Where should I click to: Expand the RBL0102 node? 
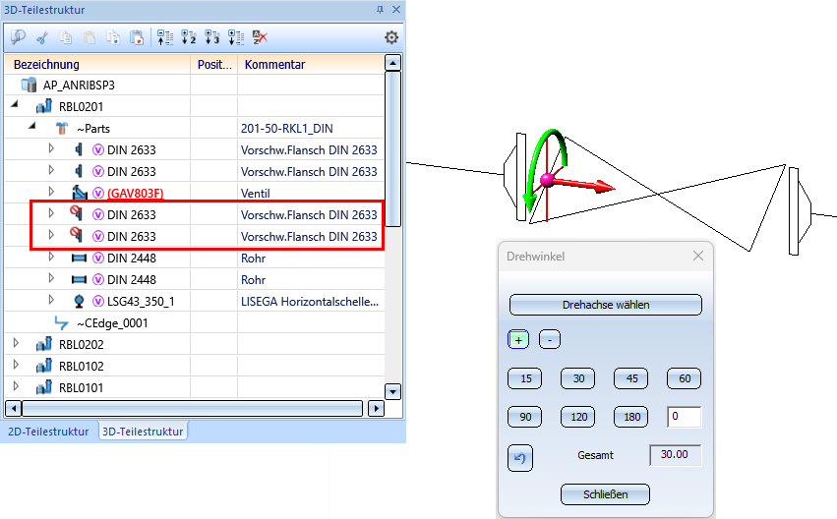pyautogui.click(x=16, y=365)
